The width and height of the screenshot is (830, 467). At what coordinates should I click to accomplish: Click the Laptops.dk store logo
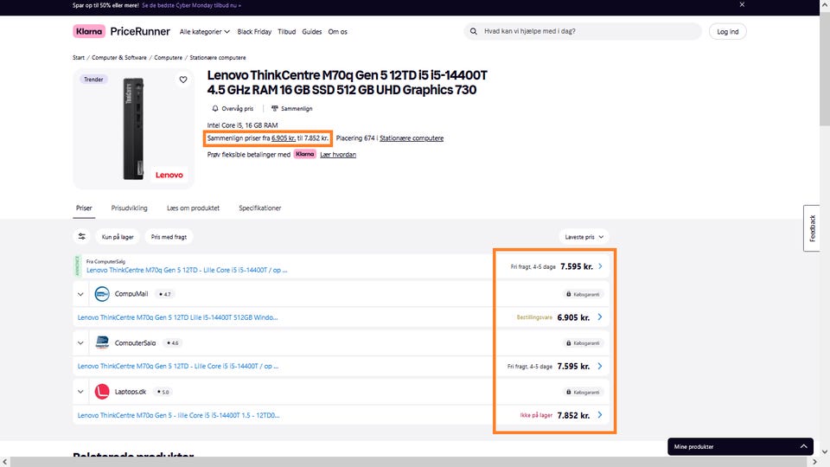click(102, 392)
